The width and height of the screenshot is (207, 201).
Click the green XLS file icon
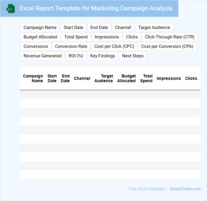coord(11,9)
